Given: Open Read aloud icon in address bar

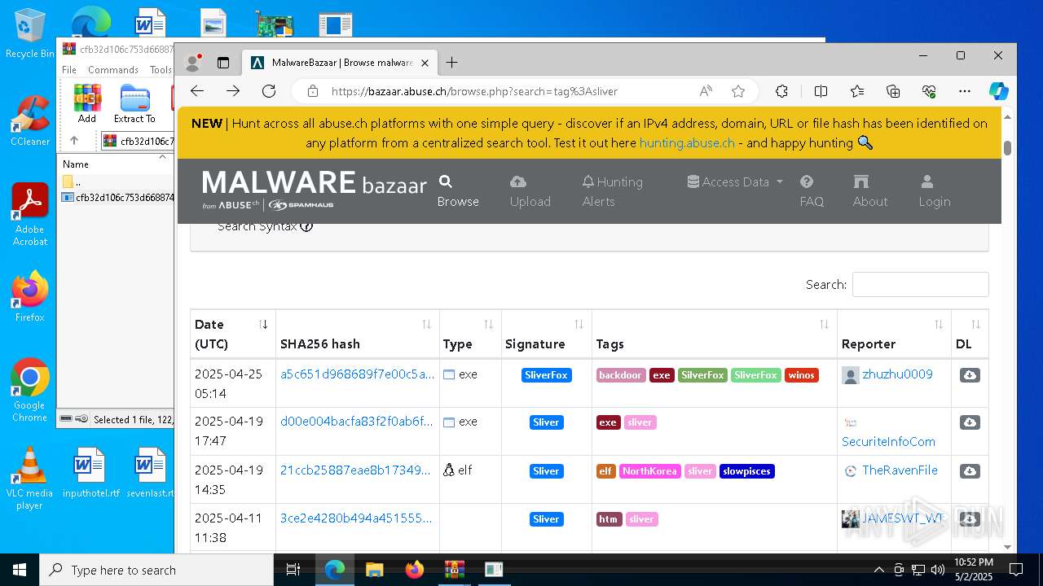Looking at the screenshot, I should coord(706,91).
